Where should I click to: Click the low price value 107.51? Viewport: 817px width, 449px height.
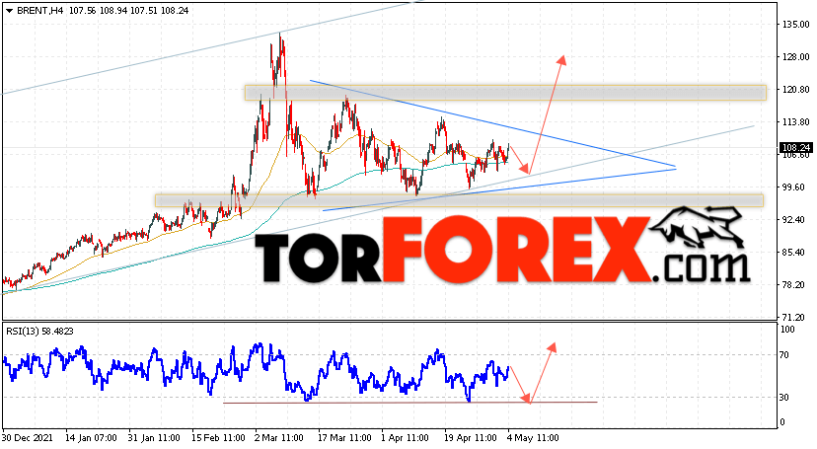144,11
